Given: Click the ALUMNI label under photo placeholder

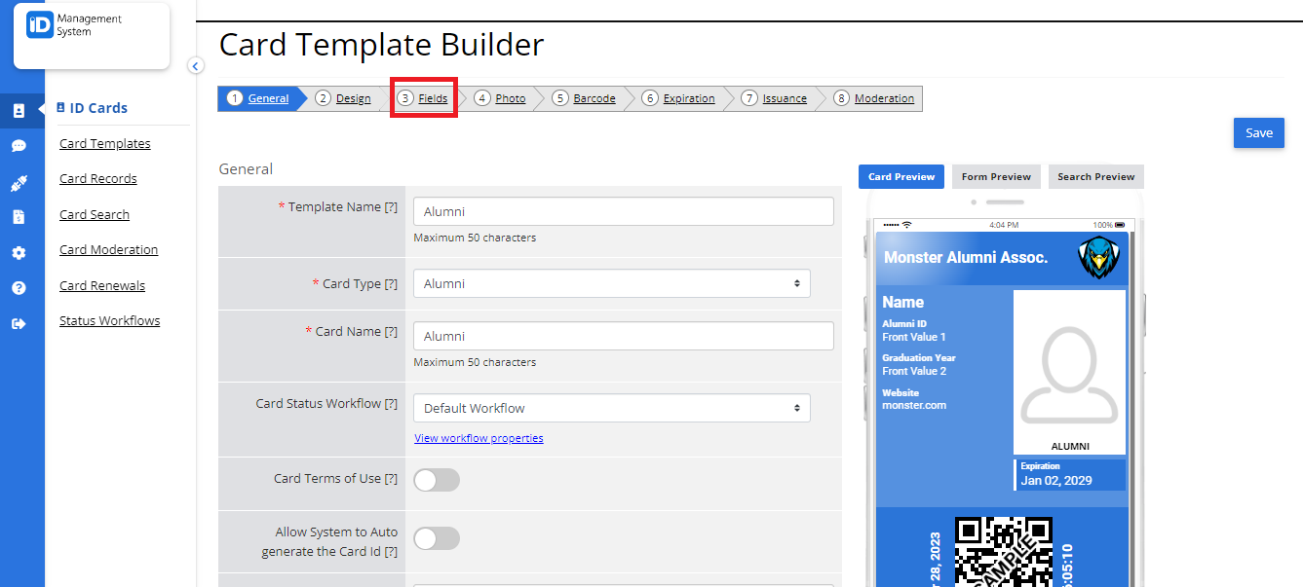Looking at the screenshot, I should pos(1070,446).
